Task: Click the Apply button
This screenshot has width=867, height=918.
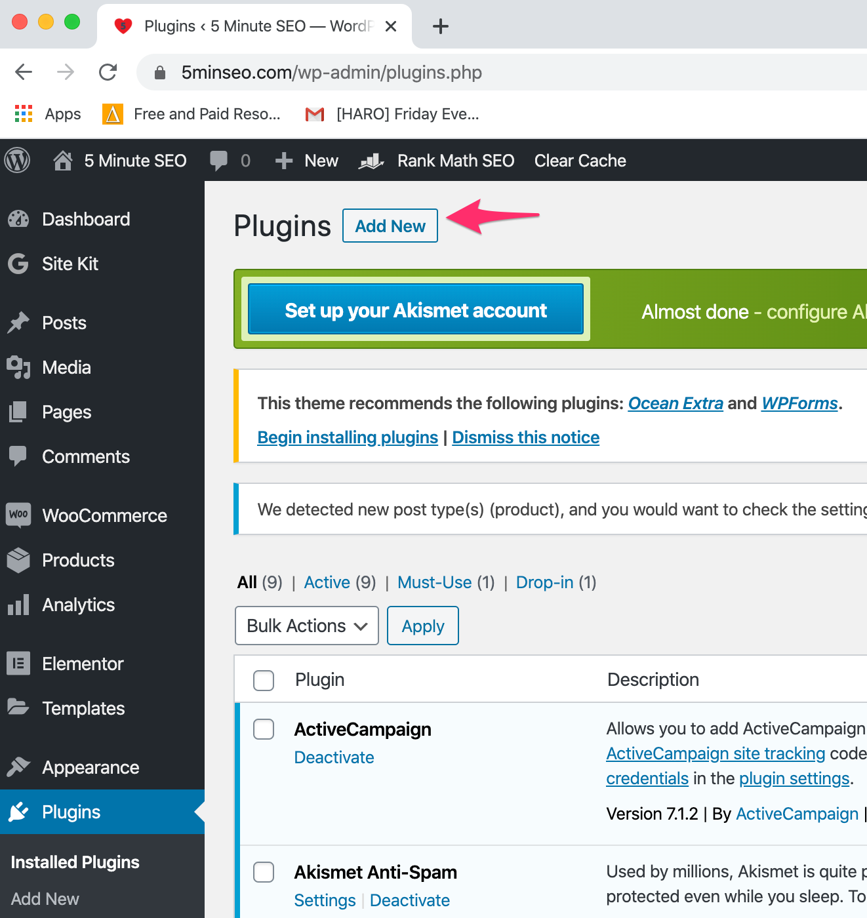Action: coord(423,626)
